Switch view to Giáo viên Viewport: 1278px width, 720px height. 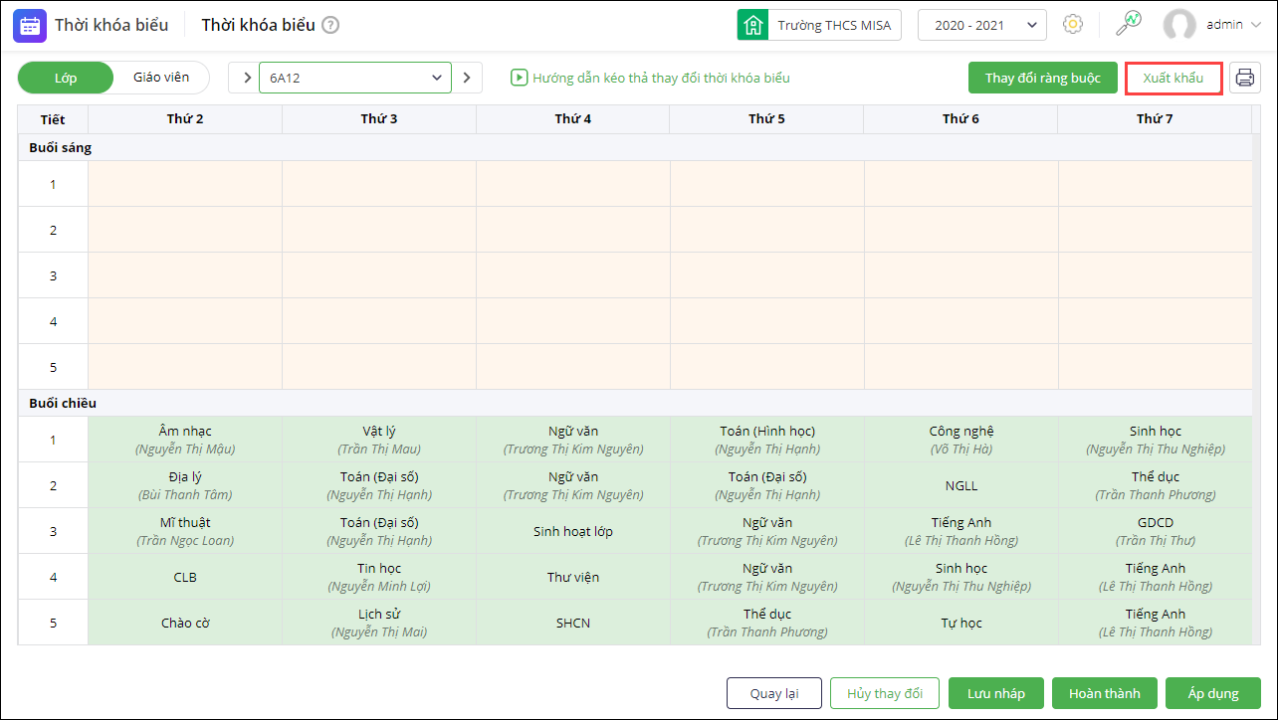click(161, 78)
